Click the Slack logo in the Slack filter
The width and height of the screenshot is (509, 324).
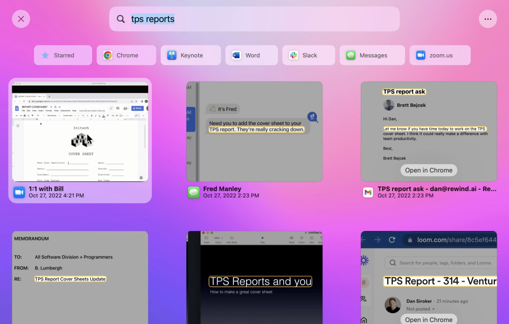pyautogui.click(x=293, y=55)
